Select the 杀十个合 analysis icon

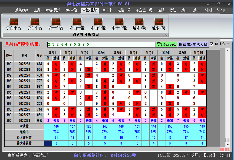pyautogui.click(x=55, y=24)
